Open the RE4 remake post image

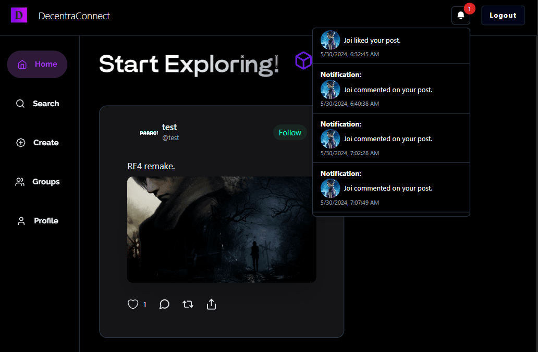click(x=222, y=230)
